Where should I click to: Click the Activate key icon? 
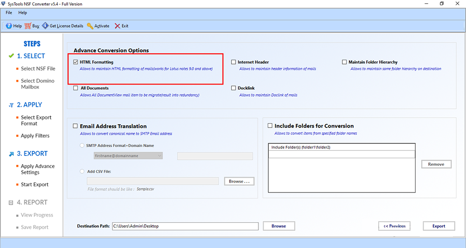pyautogui.click(x=90, y=26)
